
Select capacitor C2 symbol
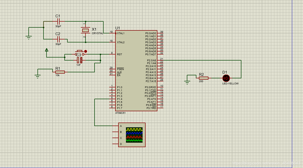pos(58,39)
